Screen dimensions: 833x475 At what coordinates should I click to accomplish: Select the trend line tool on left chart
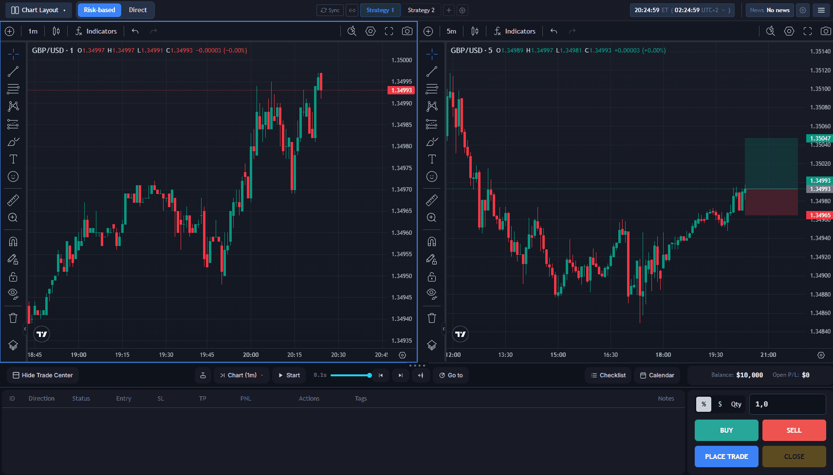point(13,71)
